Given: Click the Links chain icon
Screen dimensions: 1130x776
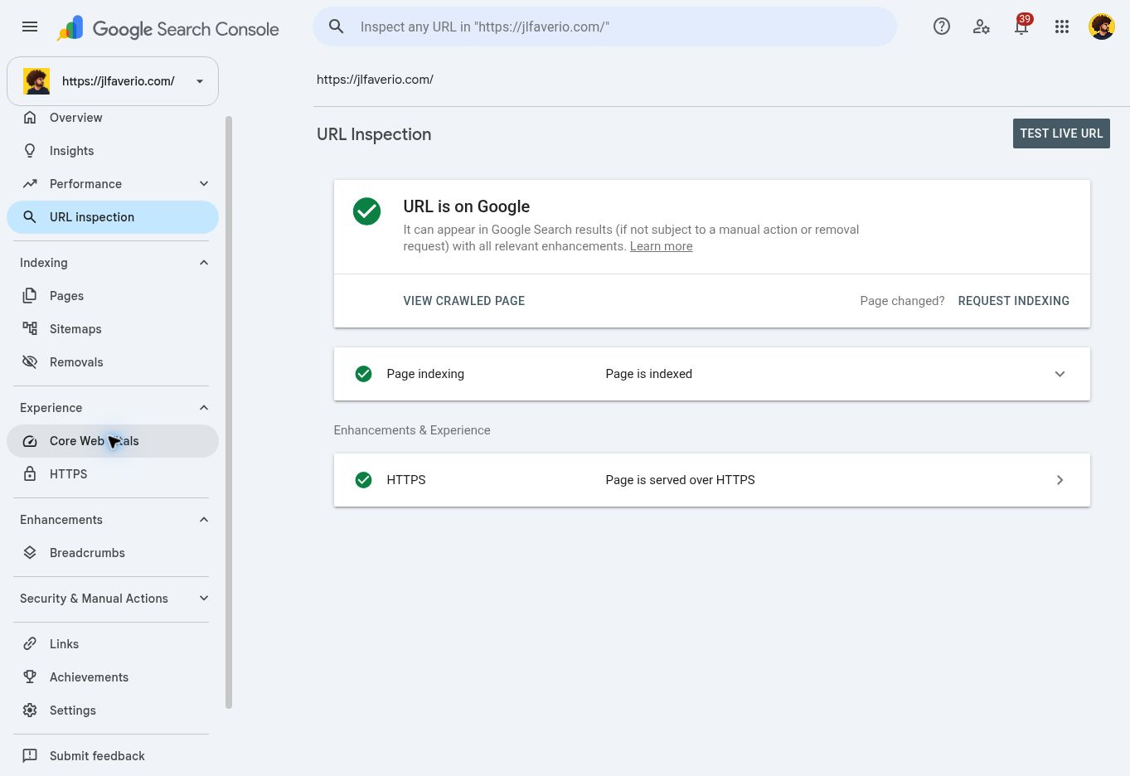Looking at the screenshot, I should 30,644.
